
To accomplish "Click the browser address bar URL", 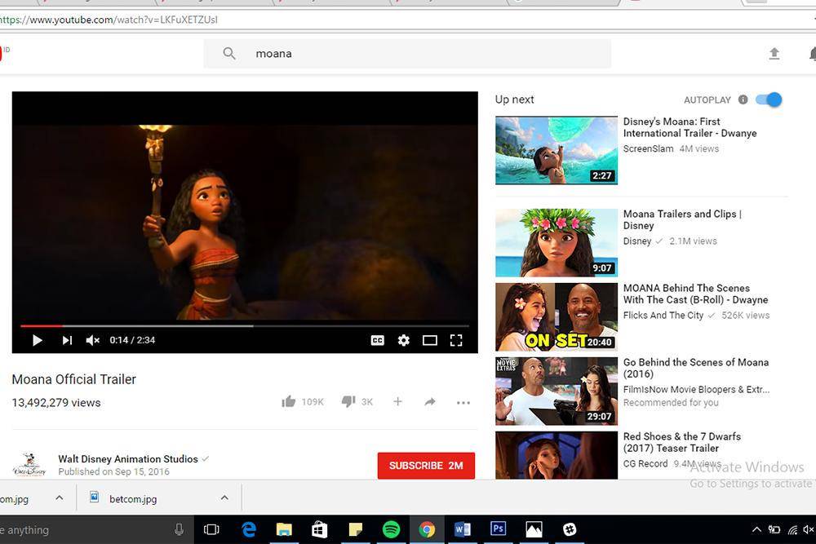I will (x=109, y=20).
